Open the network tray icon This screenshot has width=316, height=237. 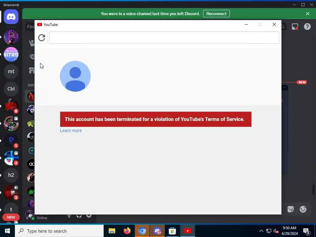pos(269,231)
